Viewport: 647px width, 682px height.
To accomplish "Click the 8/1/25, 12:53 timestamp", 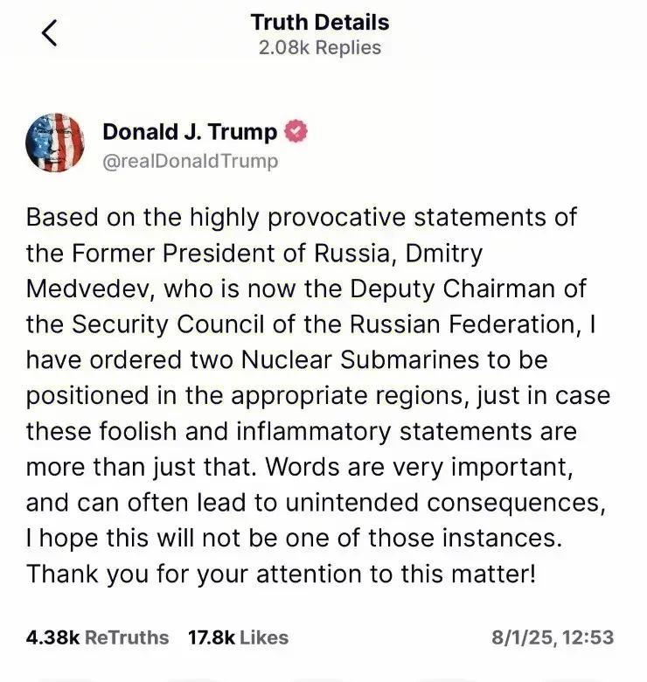I will [553, 637].
